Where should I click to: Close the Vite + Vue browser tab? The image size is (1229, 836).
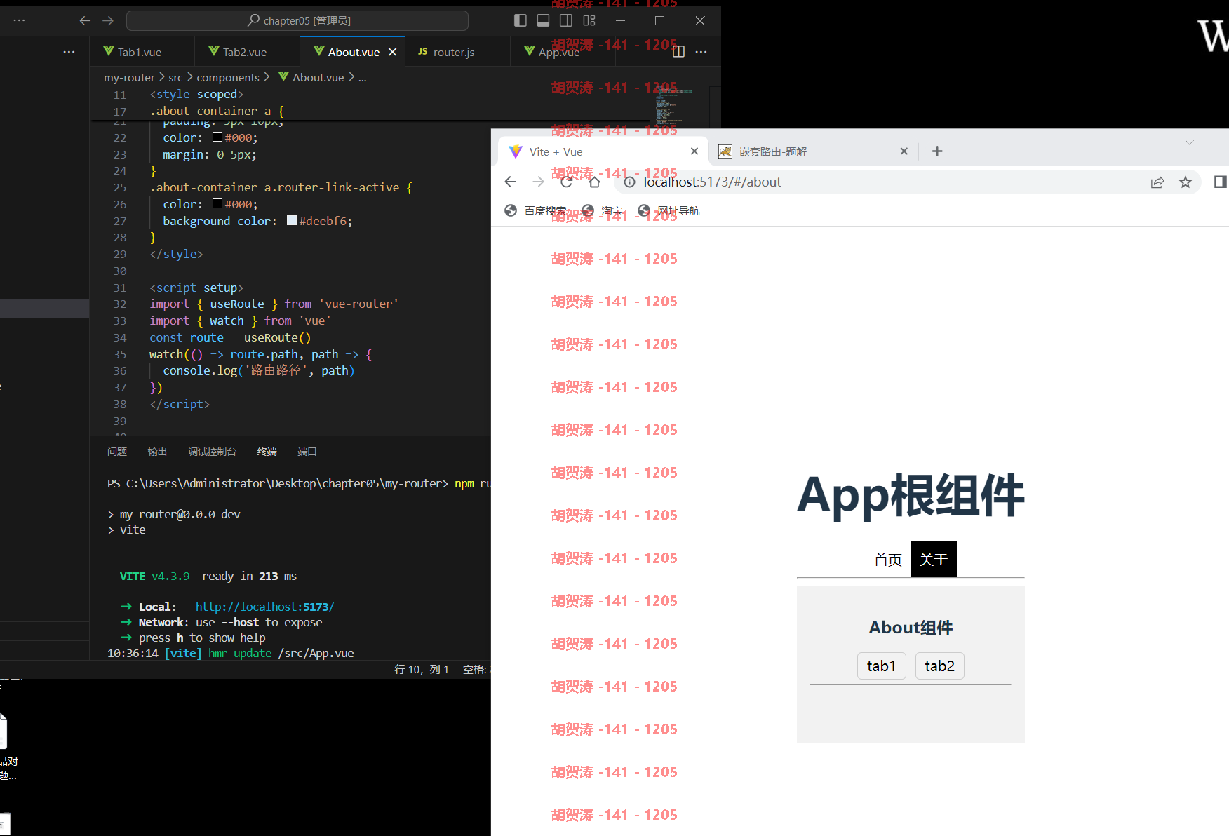point(694,151)
